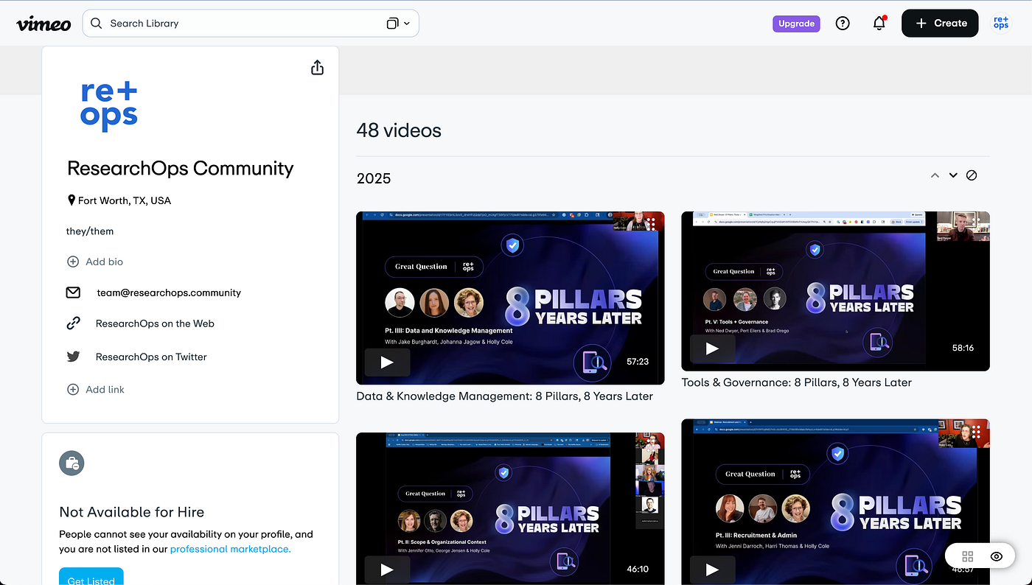
Task: Click the they/them pronouns text
Action: (x=90, y=231)
